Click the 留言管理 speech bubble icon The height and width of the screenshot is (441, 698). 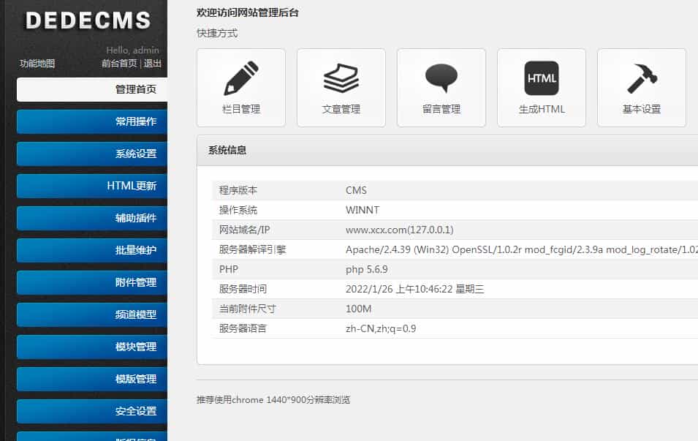pyautogui.click(x=441, y=77)
